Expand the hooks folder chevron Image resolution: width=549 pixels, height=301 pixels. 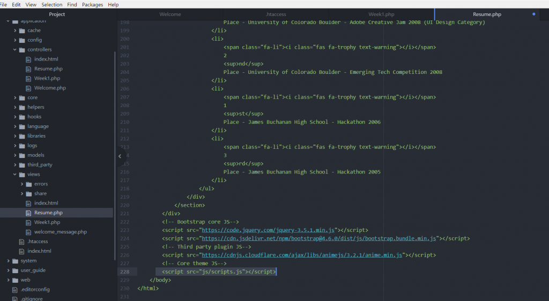[15, 117]
